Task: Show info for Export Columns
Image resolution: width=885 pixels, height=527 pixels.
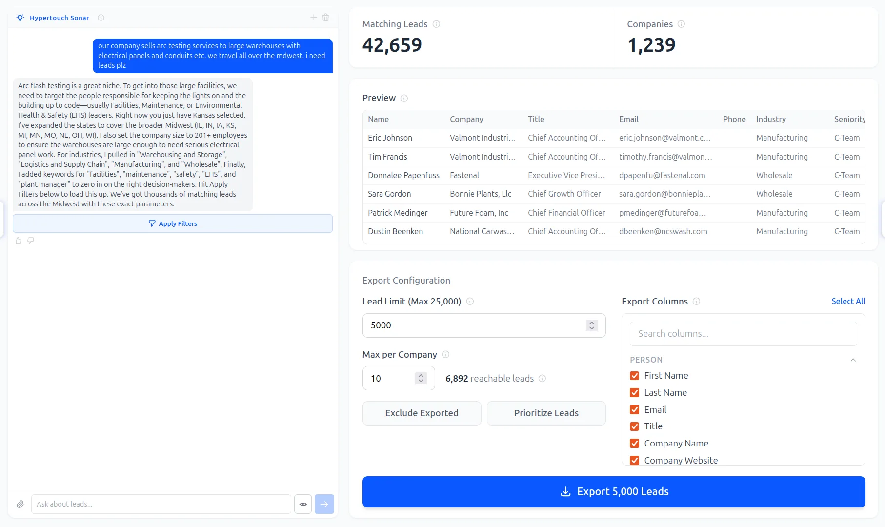Action: pyautogui.click(x=696, y=302)
